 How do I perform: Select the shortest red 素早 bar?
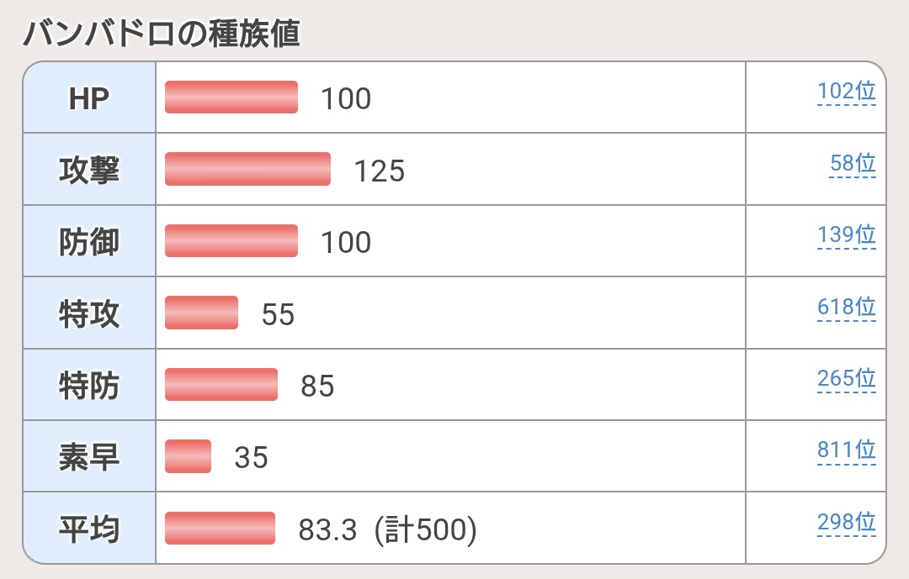pyautogui.click(x=189, y=456)
